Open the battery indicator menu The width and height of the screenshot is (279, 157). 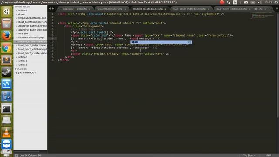click(x=253, y=3)
